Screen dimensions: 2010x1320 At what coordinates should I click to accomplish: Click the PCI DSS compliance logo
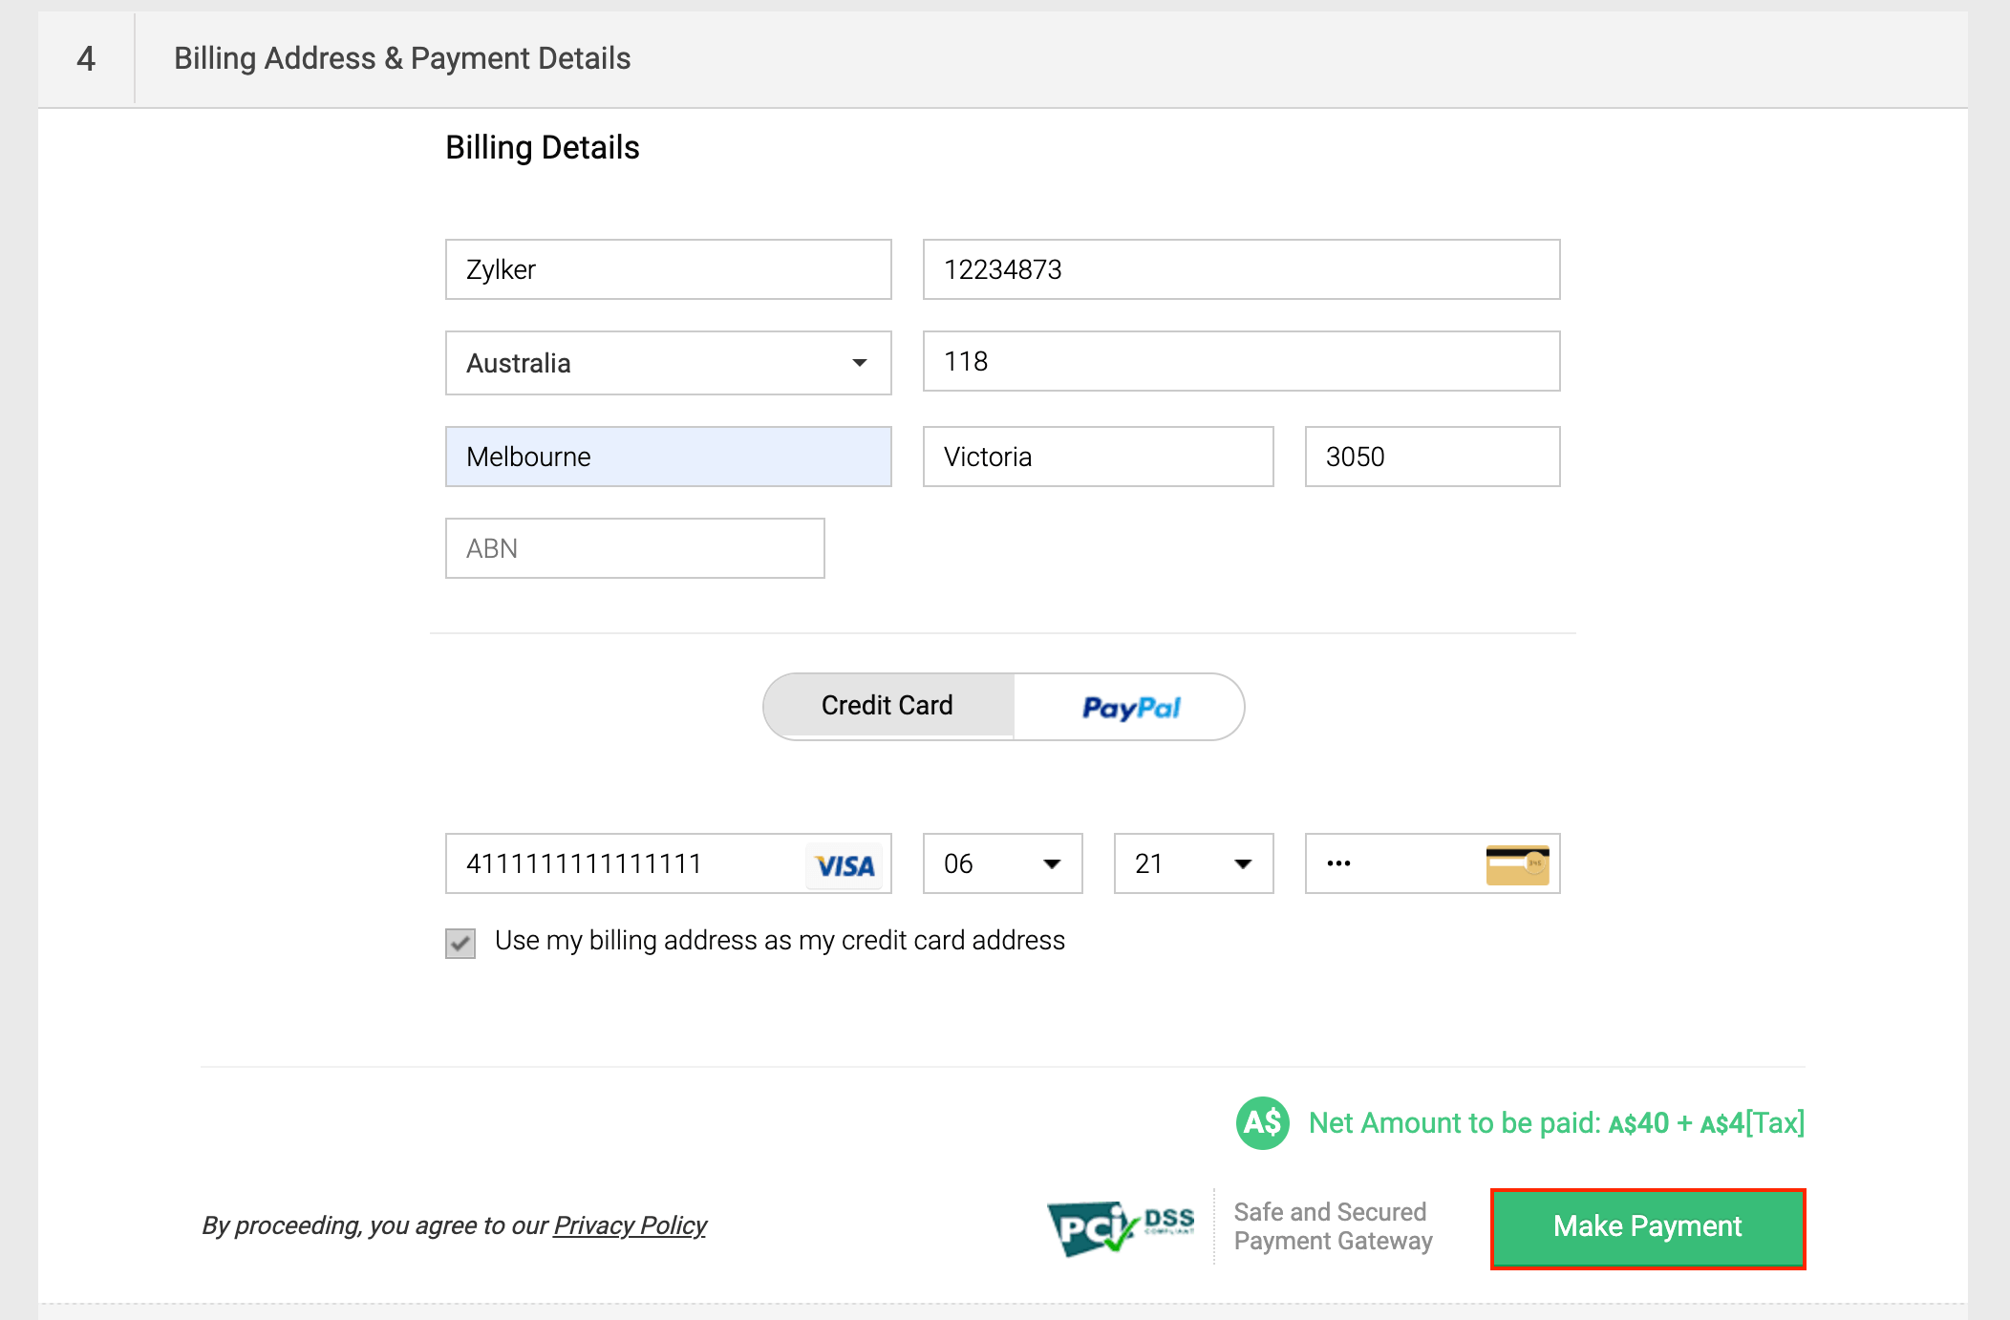(x=1121, y=1226)
